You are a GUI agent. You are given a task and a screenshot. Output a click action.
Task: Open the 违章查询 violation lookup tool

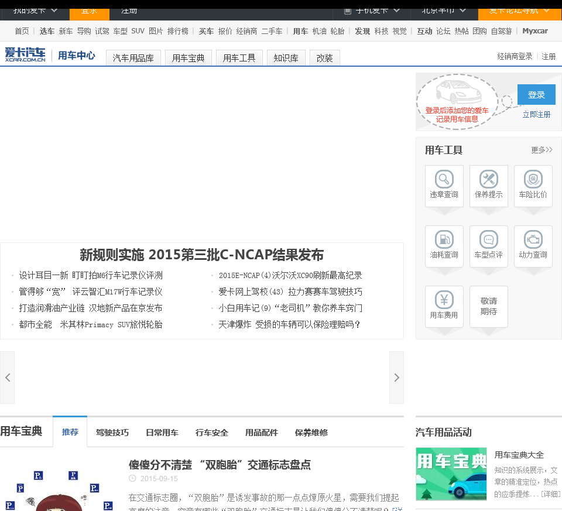click(444, 185)
